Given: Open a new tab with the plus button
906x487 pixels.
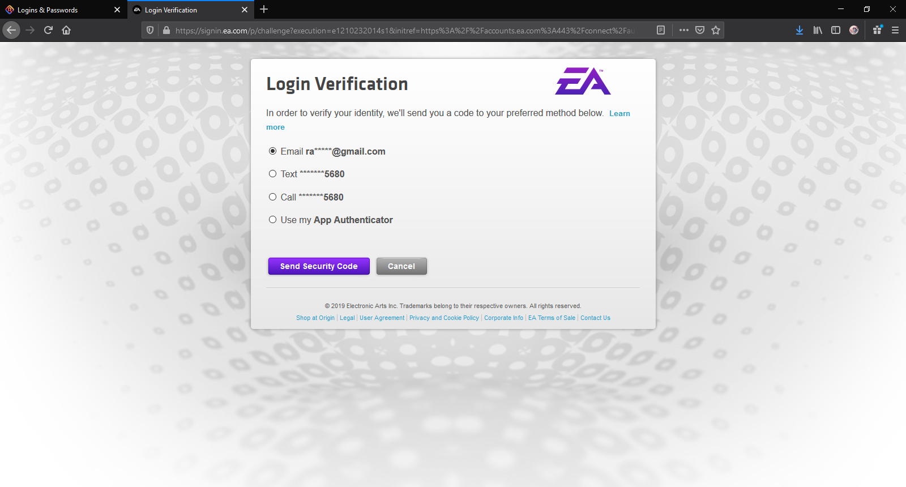Looking at the screenshot, I should tap(264, 9).
